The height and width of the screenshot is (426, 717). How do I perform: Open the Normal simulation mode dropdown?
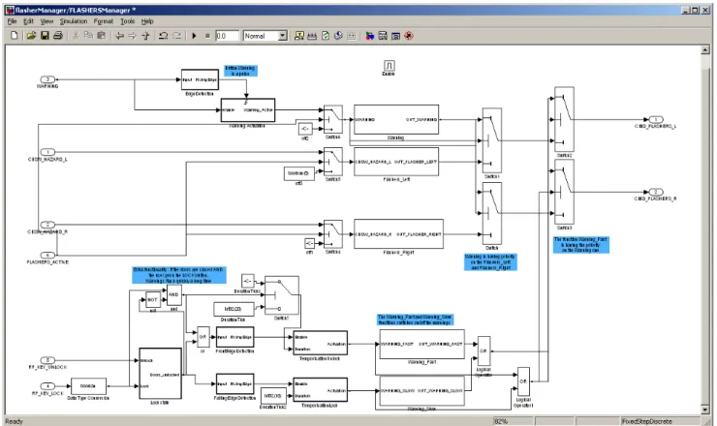point(283,36)
